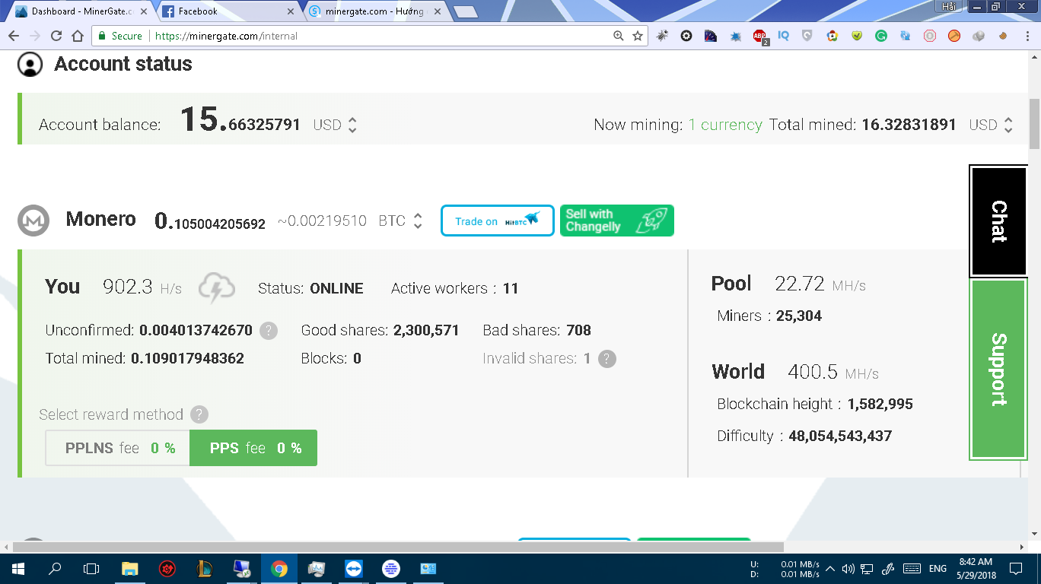Click the network tray icon
The width and height of the screenshot is (1041, 584).
tap(867, 568)
